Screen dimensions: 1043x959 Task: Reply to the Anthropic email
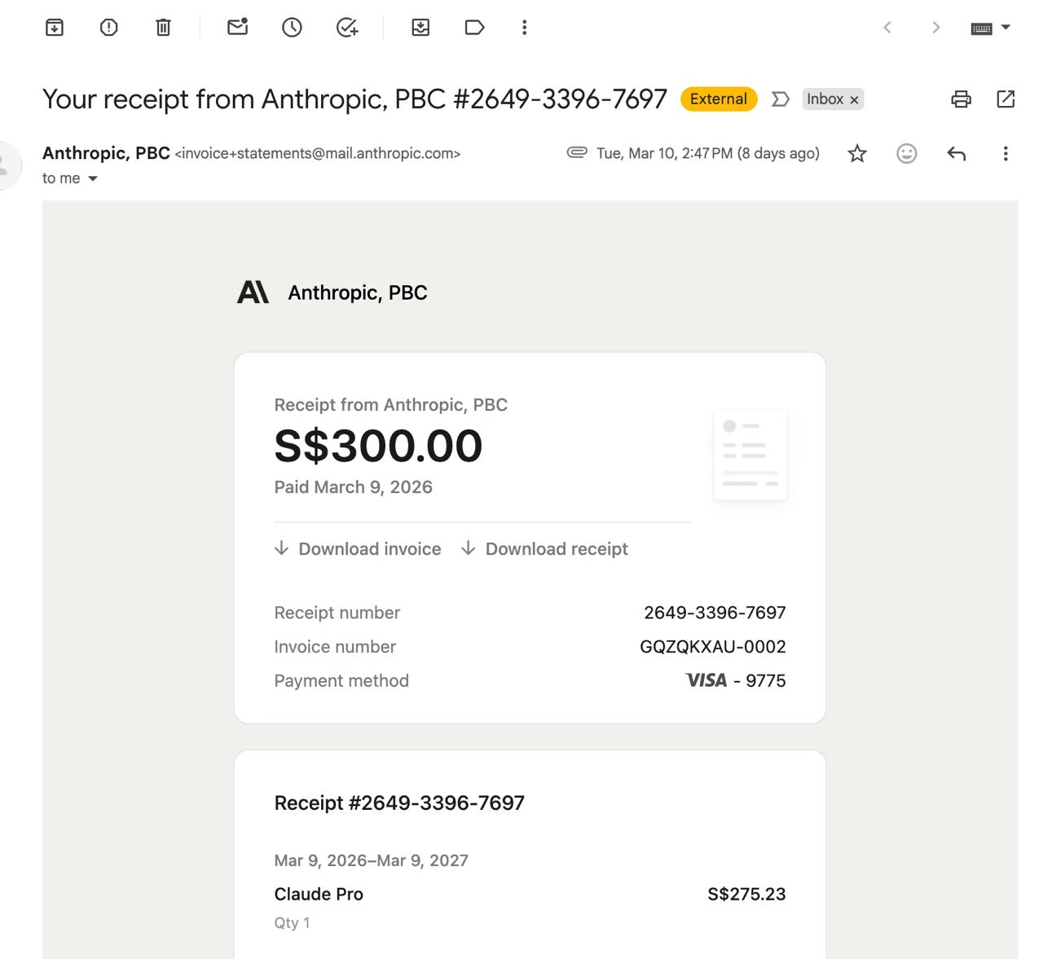957,153
